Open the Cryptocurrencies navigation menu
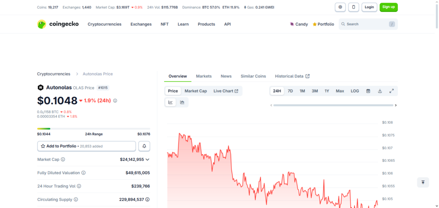The width and height of the screenshot is (439, 208). (x=105, y=24)
